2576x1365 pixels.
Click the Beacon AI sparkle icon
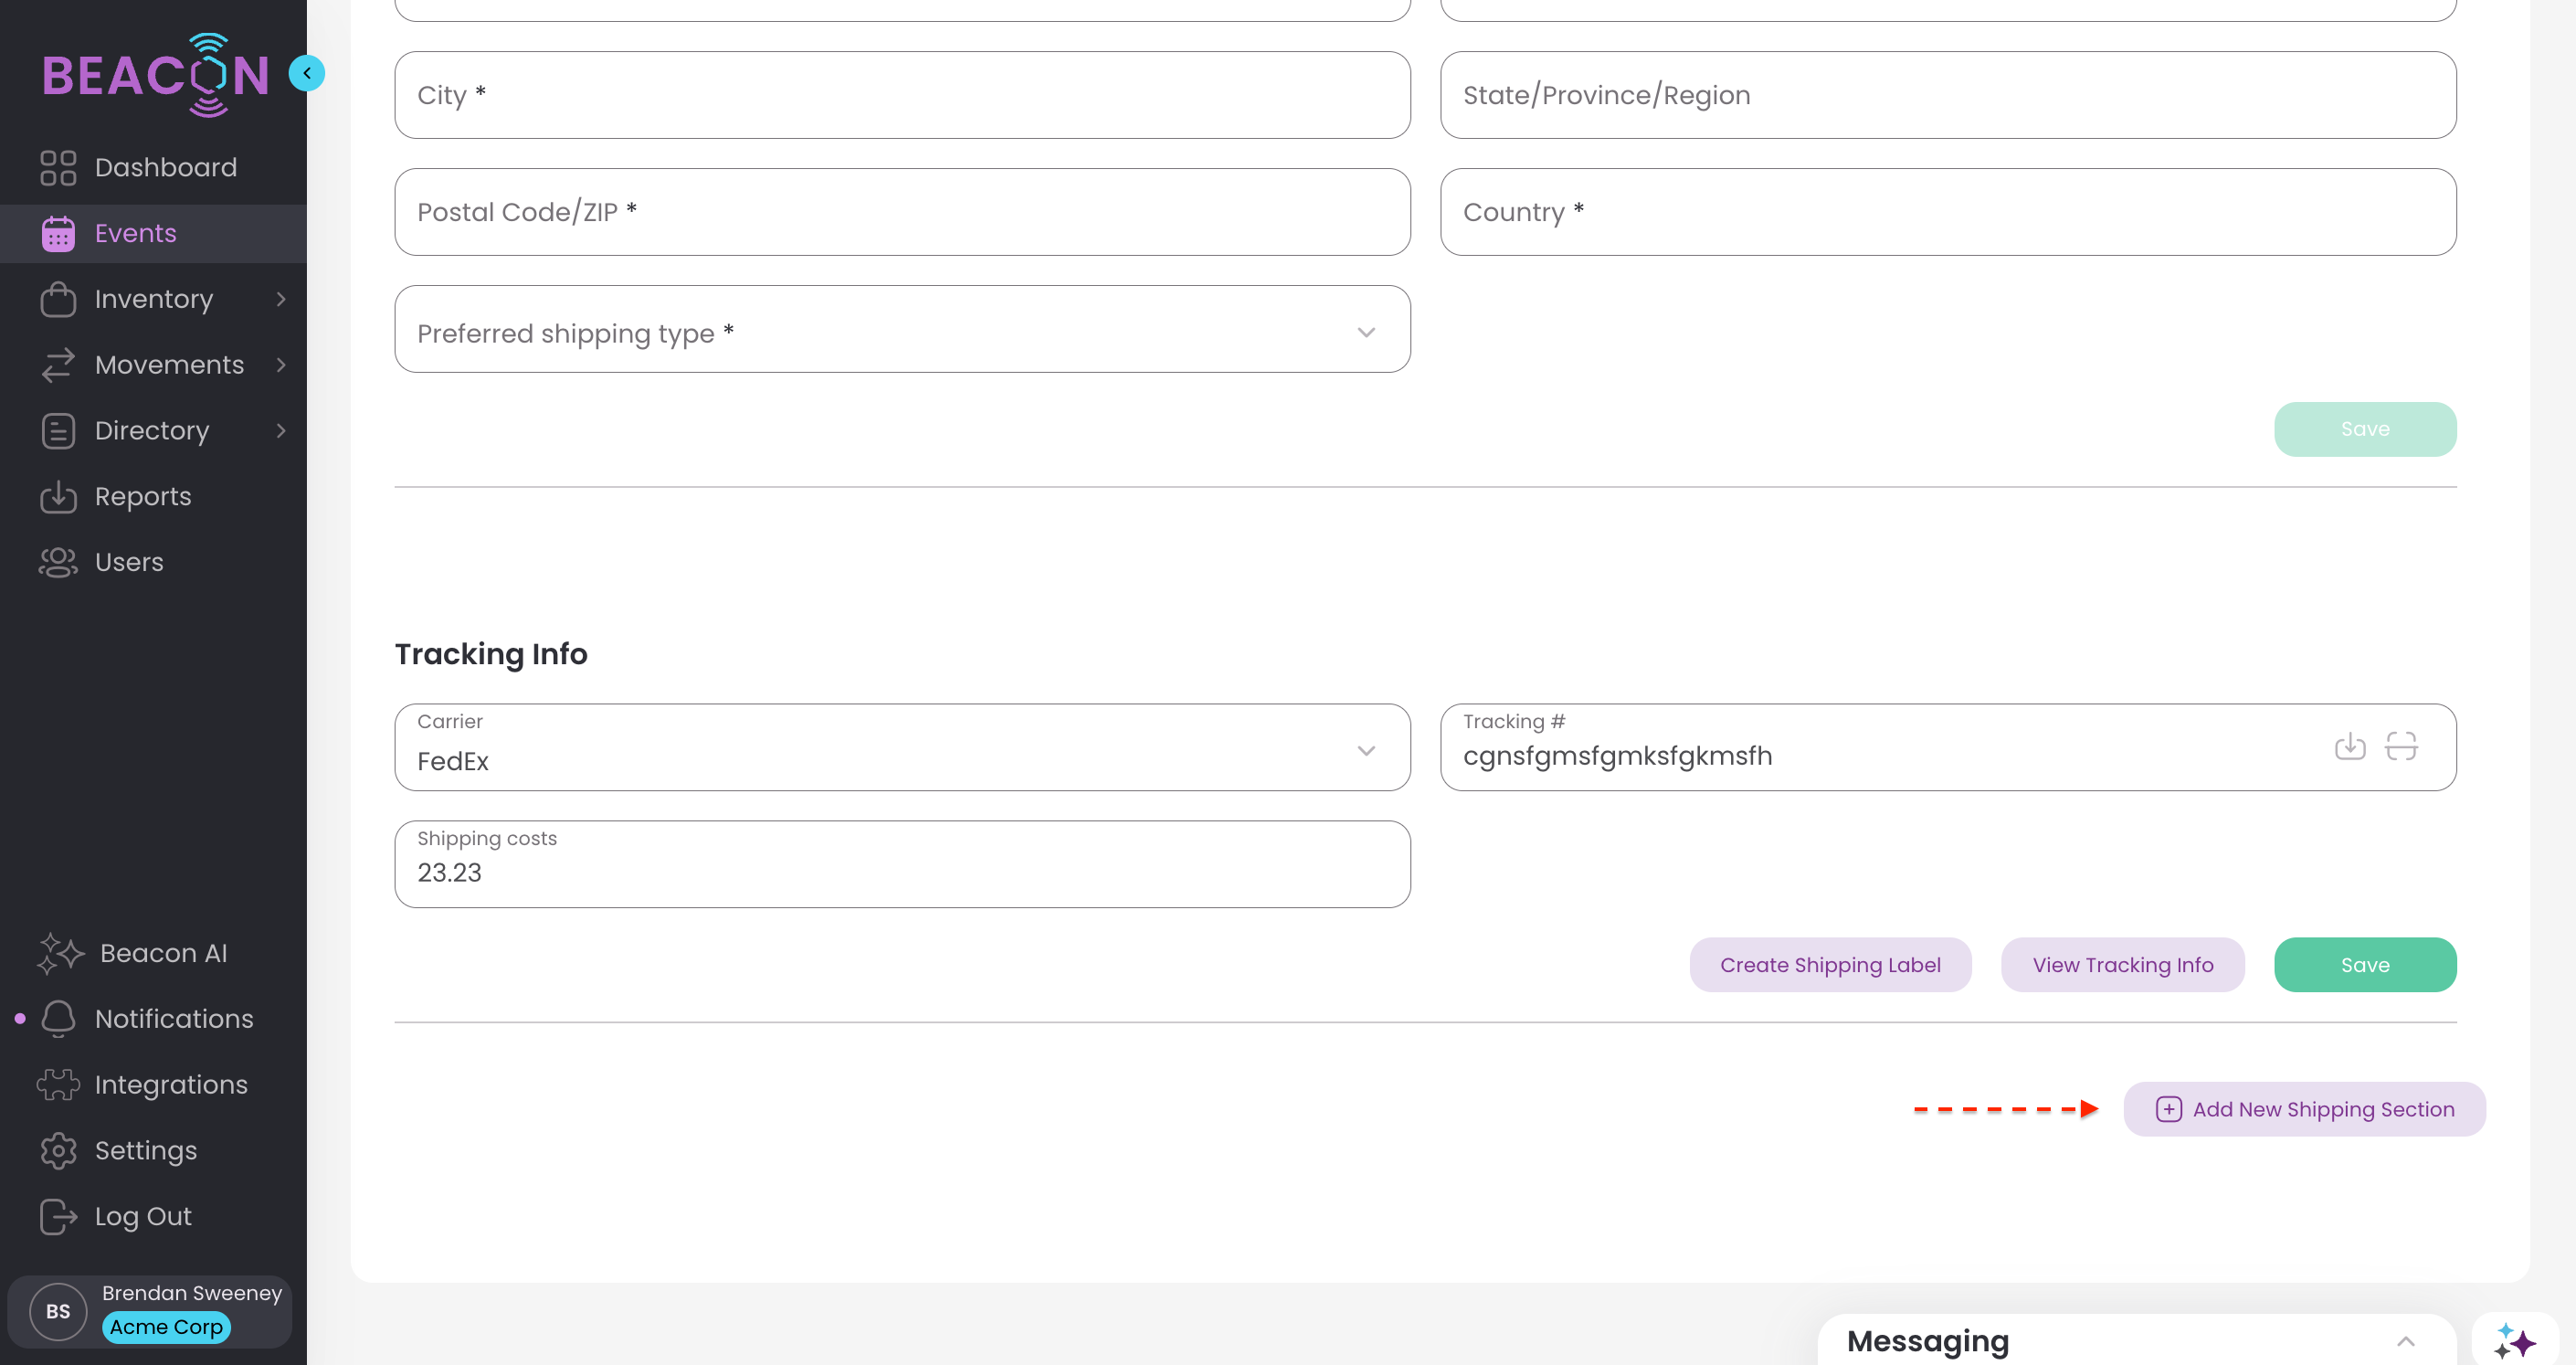[60, 953]
